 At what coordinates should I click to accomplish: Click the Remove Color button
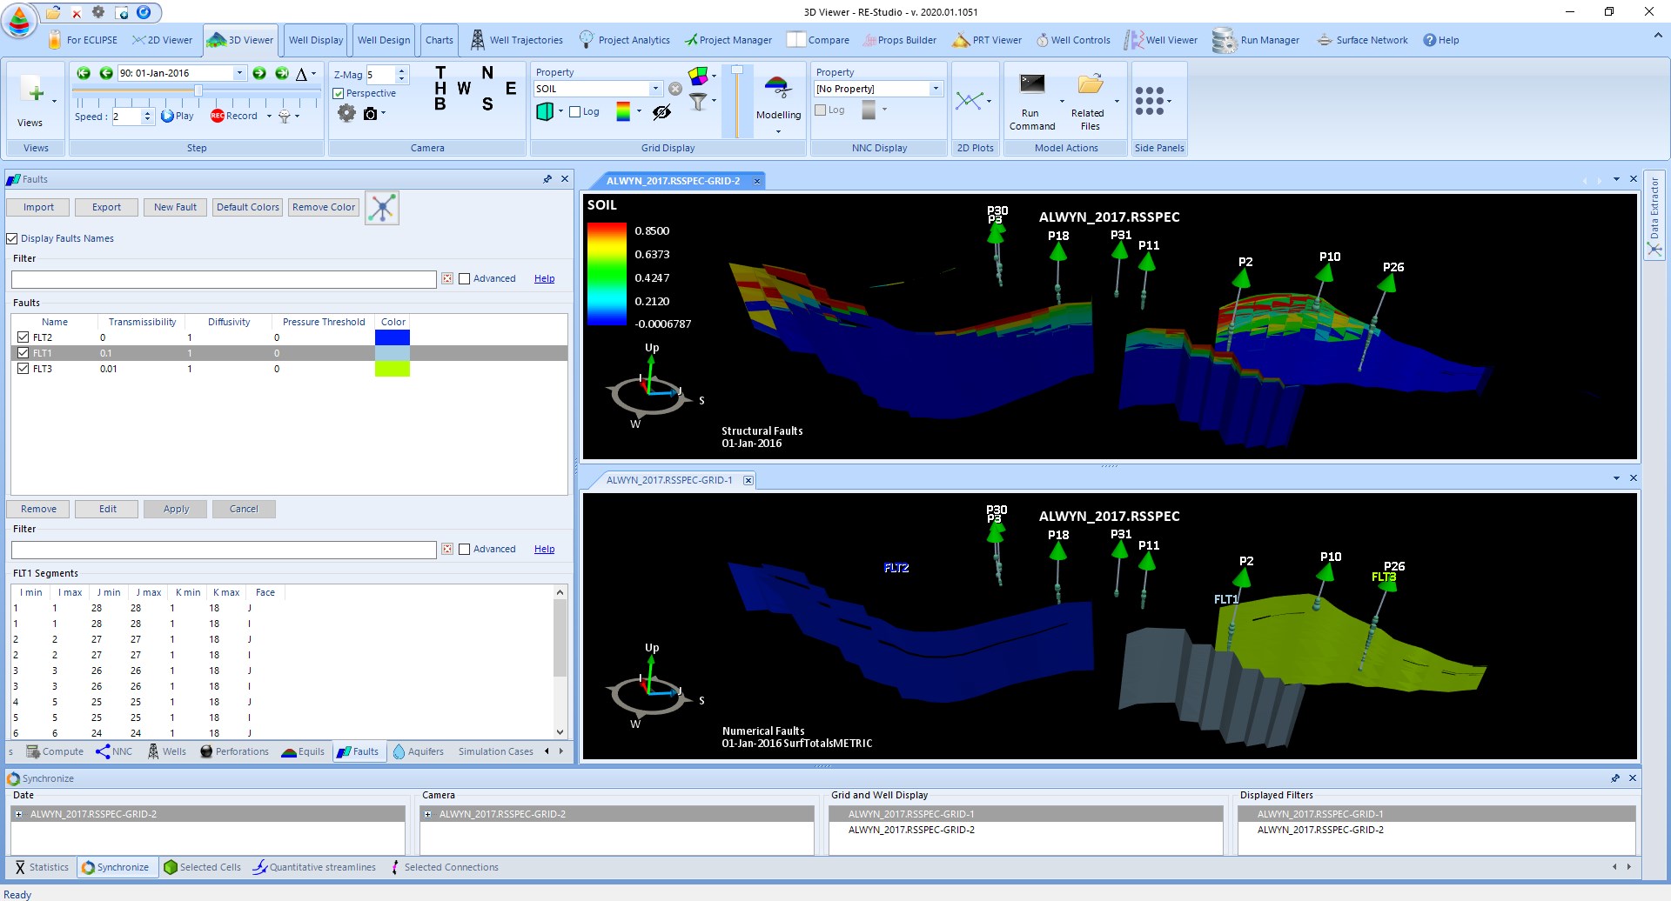tap(324, 207)
